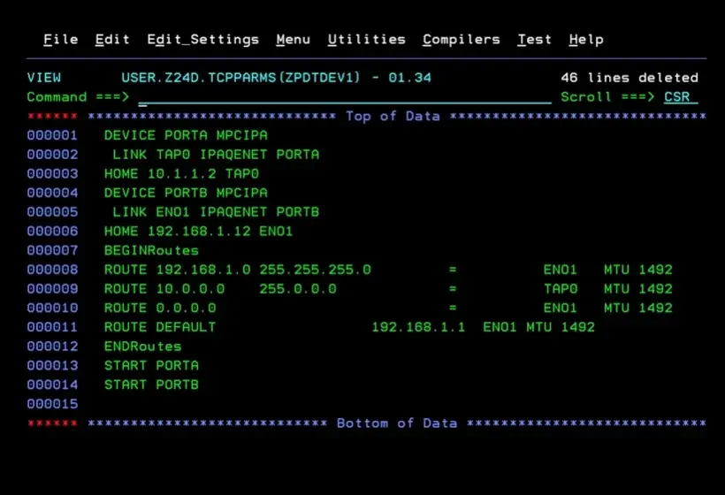Click line number 000014

tap(52, 385)
